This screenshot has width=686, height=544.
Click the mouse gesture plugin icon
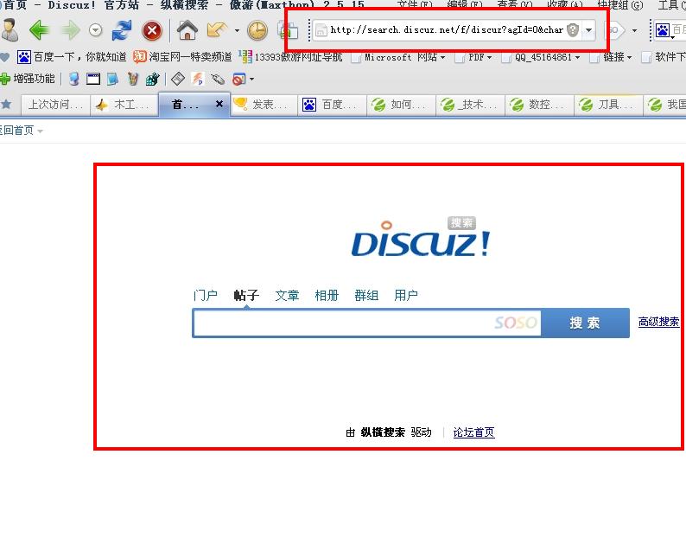click(x=218, y=79)
